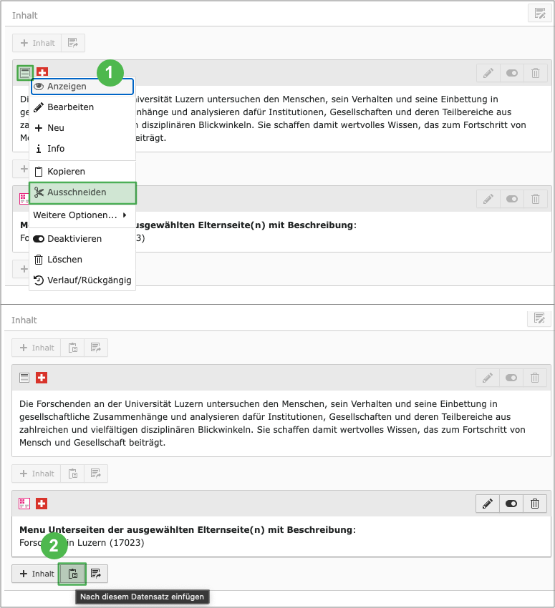Toggle visibility of the text element in the upper panel
Image resolution: width=555 pixels, height=608 pixels.
(x=511, y=73)
